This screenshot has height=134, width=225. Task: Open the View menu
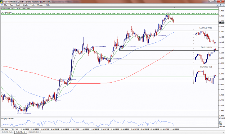point(11,5)
